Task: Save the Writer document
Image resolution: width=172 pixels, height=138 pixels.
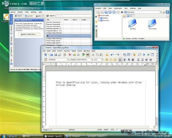Action: [x=55, y=55]
